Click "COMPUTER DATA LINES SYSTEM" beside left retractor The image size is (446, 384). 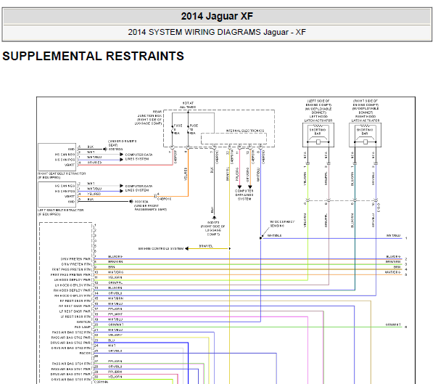tap(139, 188)
